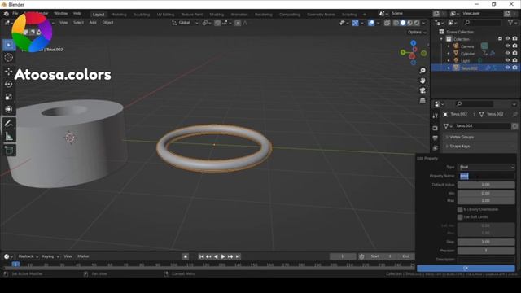The image size is (521, 293).
Task: Adjust the Max value field
Action: 486,201
